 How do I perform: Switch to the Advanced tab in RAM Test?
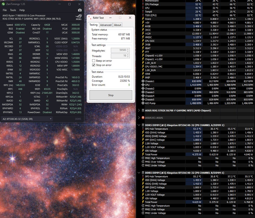point(106,25)
